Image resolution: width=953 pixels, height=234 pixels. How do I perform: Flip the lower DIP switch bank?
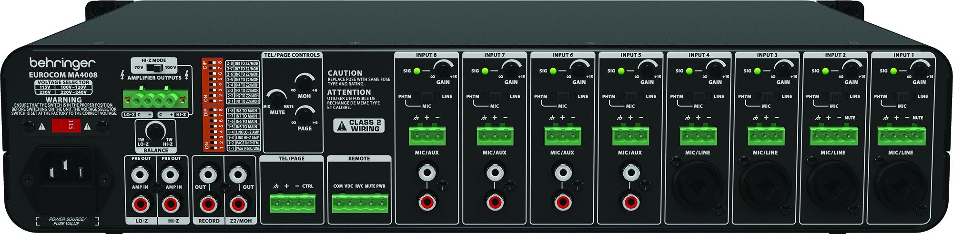tap(206, 129)
